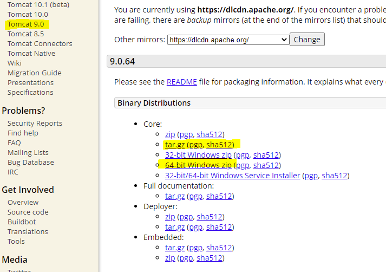
Task: Open Tomcat Connectors in the sidebar
Action: coord(40,43)
